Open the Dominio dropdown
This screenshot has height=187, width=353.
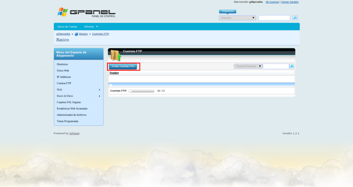coord(237,18)
